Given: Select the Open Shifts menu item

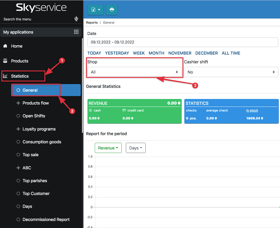Looking at the screenshot, I should tap(34, 116).
